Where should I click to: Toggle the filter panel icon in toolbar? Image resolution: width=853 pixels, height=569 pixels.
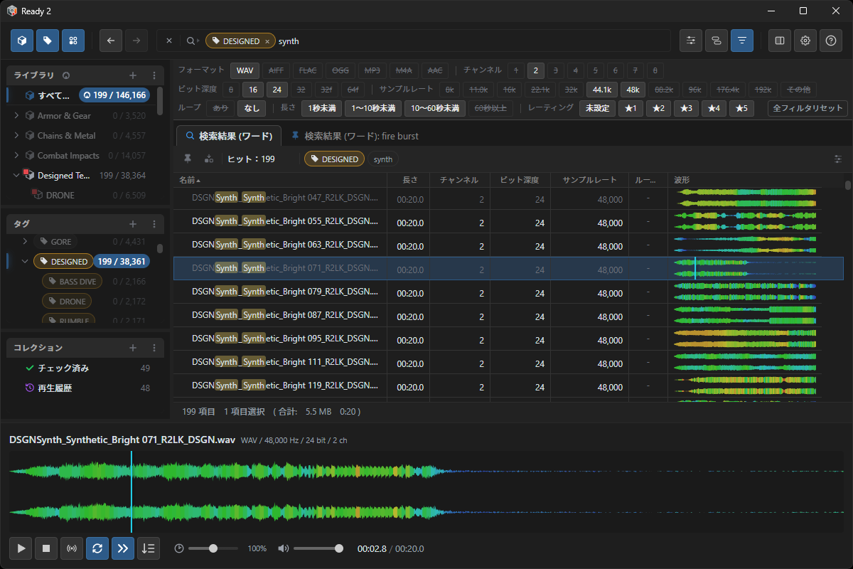click(742, 41)
